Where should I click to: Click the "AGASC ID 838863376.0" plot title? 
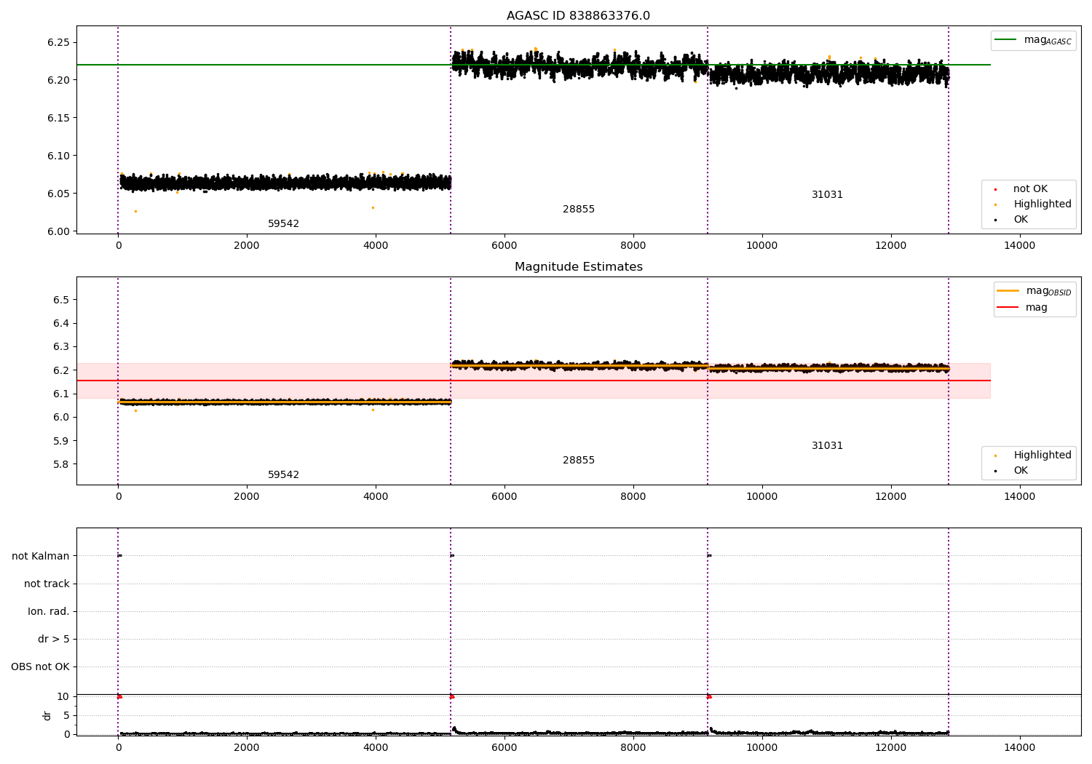(578, 16)
